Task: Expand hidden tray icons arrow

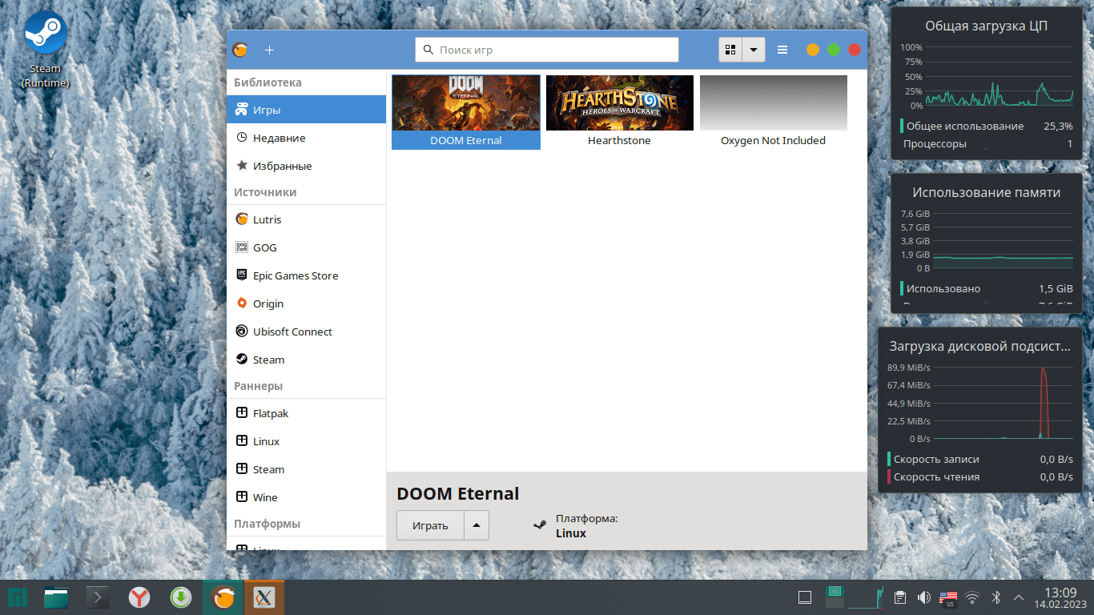Action: pos(1019,597)
